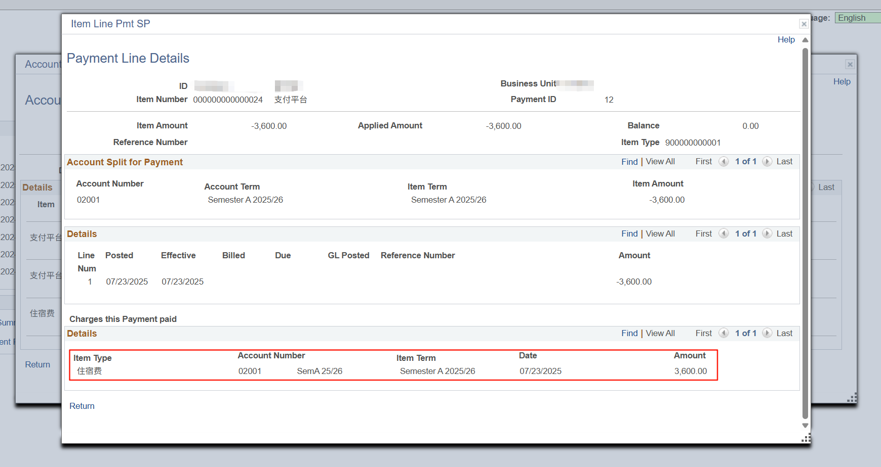
Task: Open Help link in background Account window
Action: [x=842, y=81]
